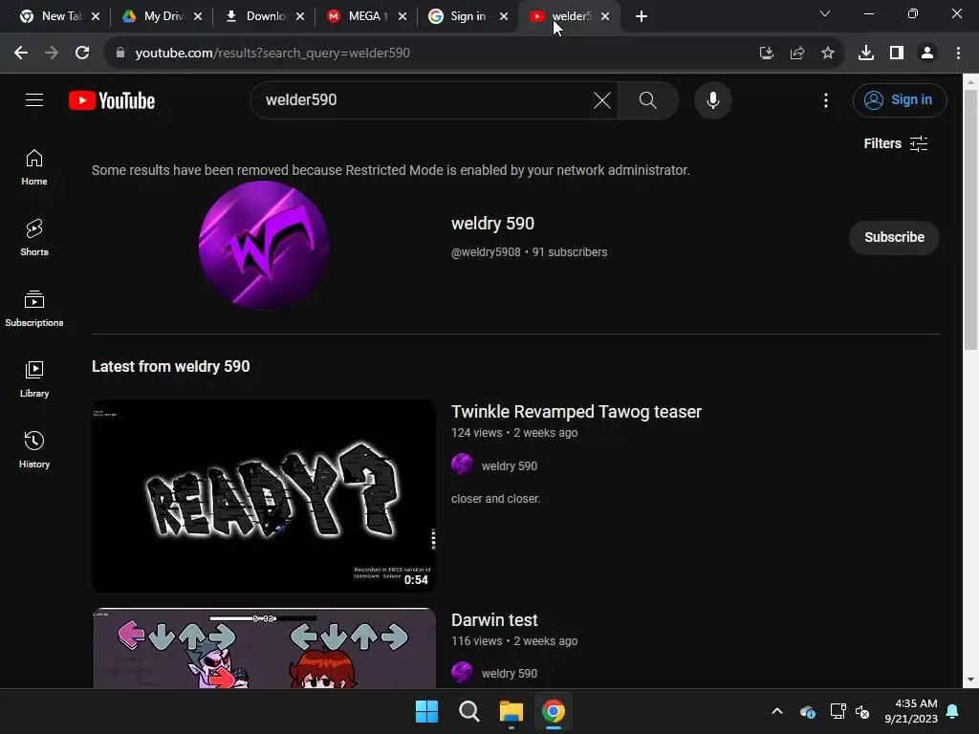Viewport: 979px width, 734px height.
Task: Open the Chrome profile menu
Action: pos(927,54)
